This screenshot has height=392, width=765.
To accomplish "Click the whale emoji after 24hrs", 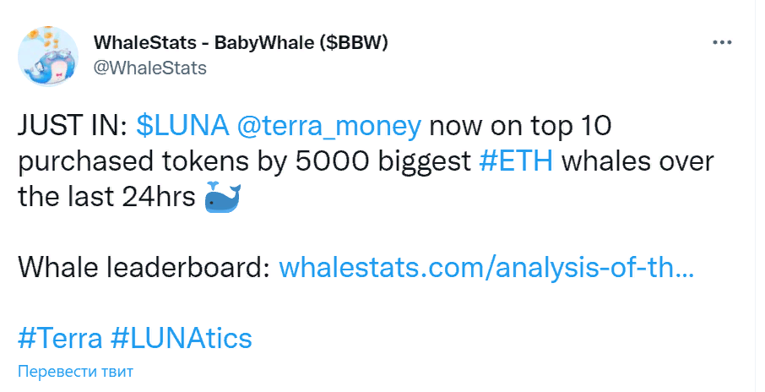I will 223,199.
